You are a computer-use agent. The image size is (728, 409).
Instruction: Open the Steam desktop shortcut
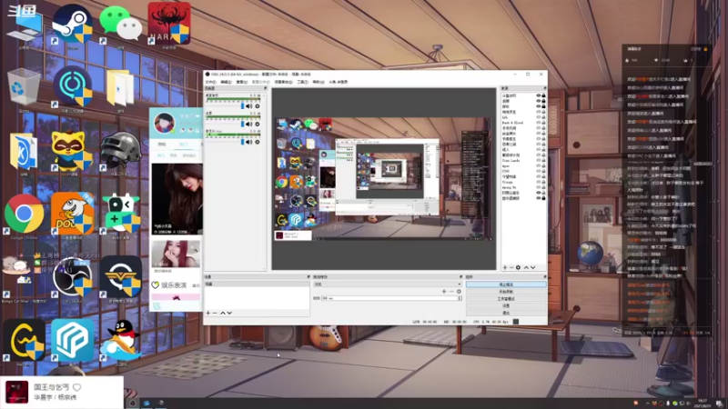[x=73, y=24]
